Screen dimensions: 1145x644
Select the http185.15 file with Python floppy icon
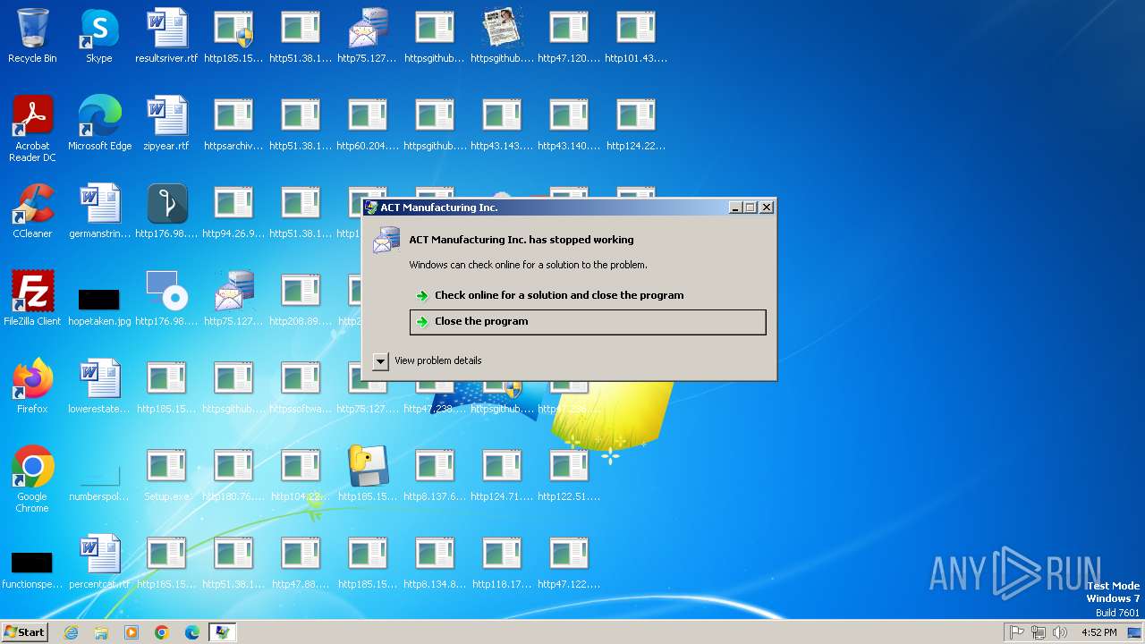click(368, 474)
